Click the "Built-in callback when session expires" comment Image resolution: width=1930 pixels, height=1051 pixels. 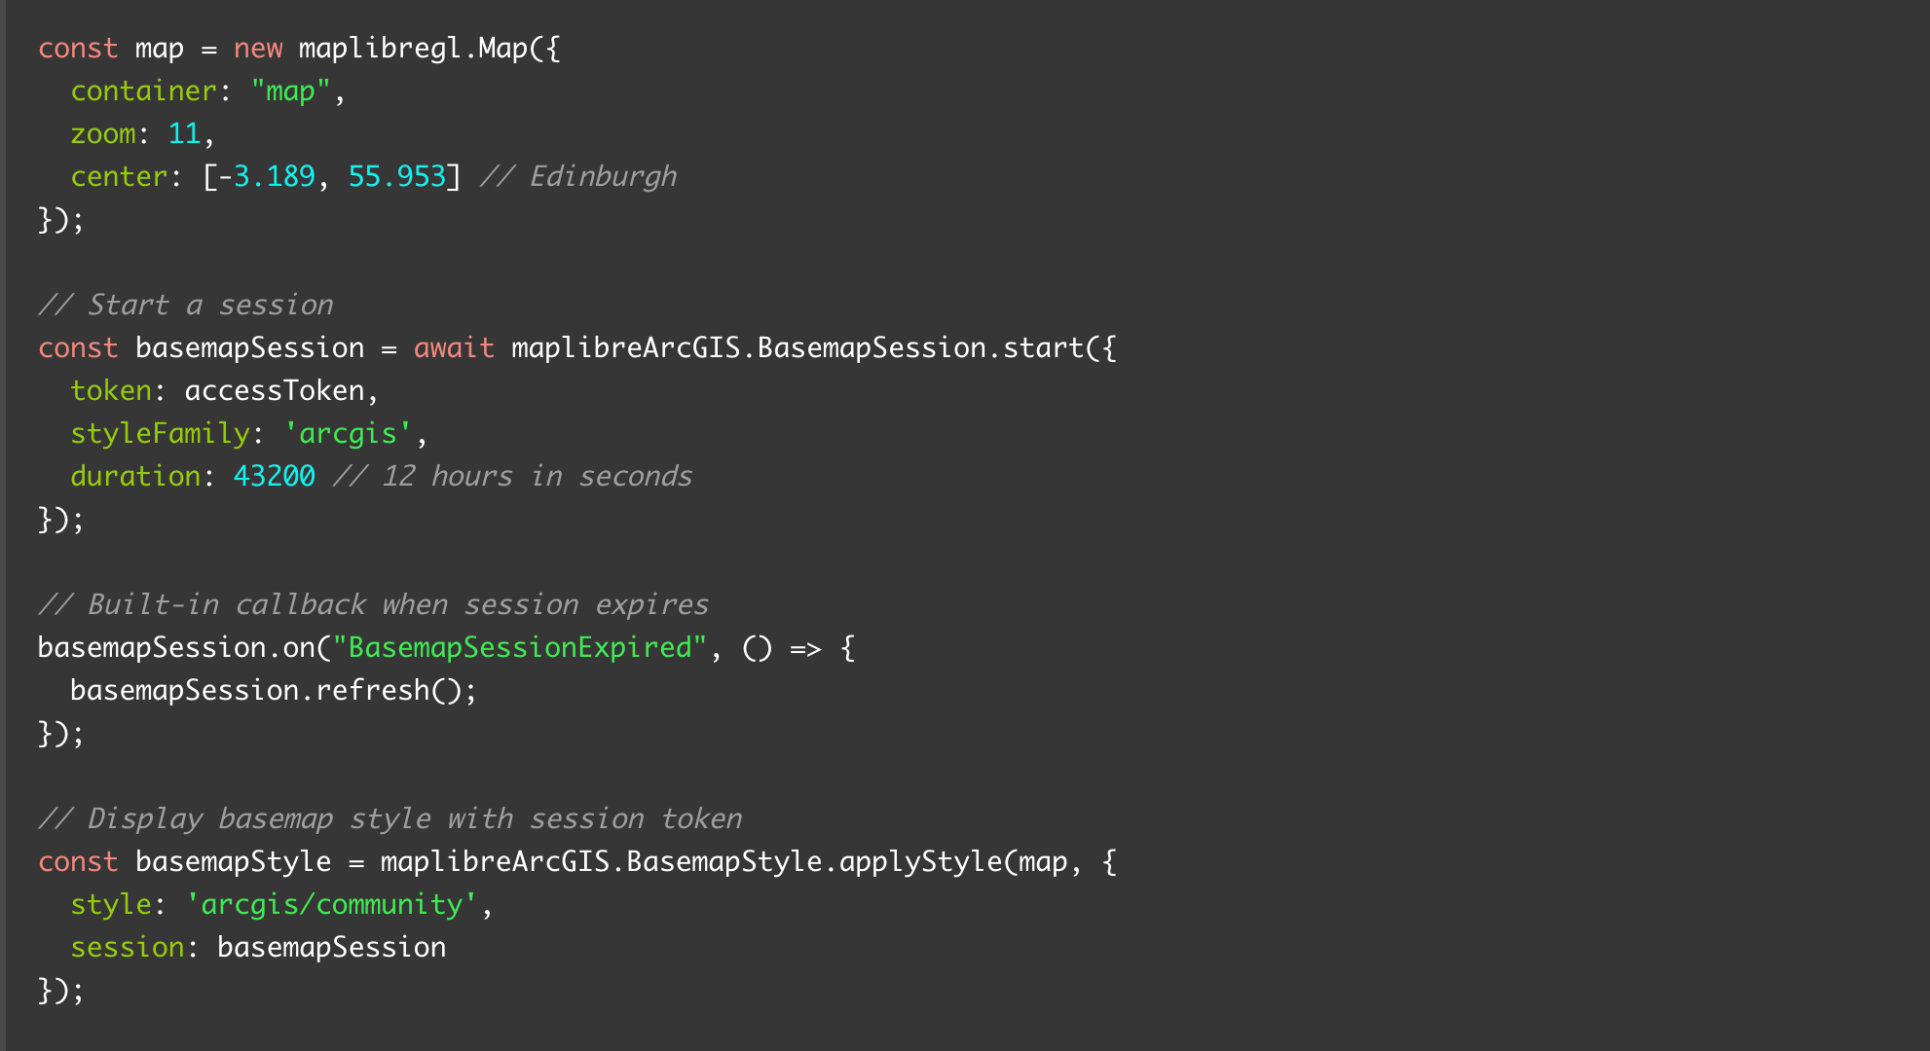(x=373, y=605)
